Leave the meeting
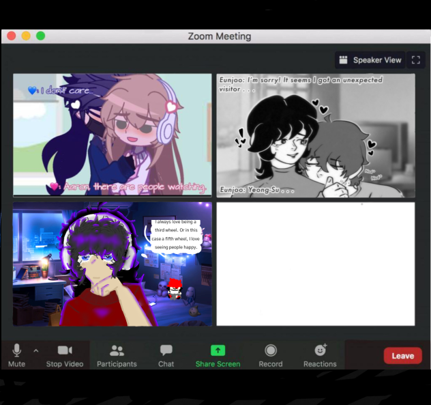This screenshot has height=405, width=431. pyautogui.click(x=402, y=355)
